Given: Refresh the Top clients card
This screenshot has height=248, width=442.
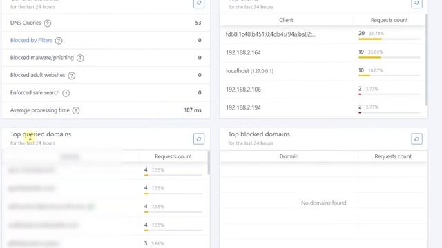Looking at the screenshot, I should click(x=416, y=3).
